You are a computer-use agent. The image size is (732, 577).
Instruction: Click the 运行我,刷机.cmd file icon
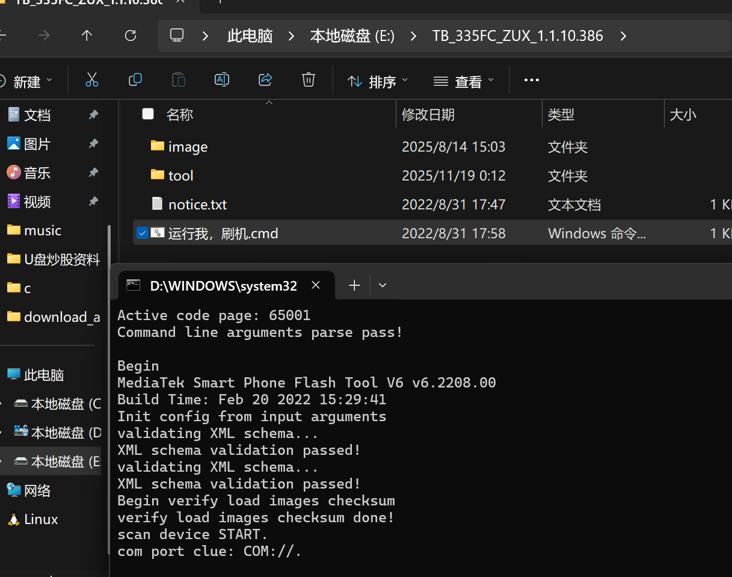click(x=158, y=232)
